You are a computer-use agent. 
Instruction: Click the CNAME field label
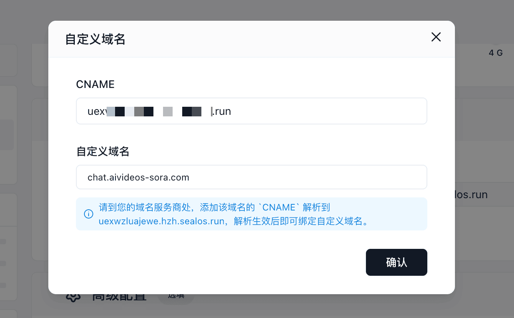pyautogui.click(x=95, y=84)
